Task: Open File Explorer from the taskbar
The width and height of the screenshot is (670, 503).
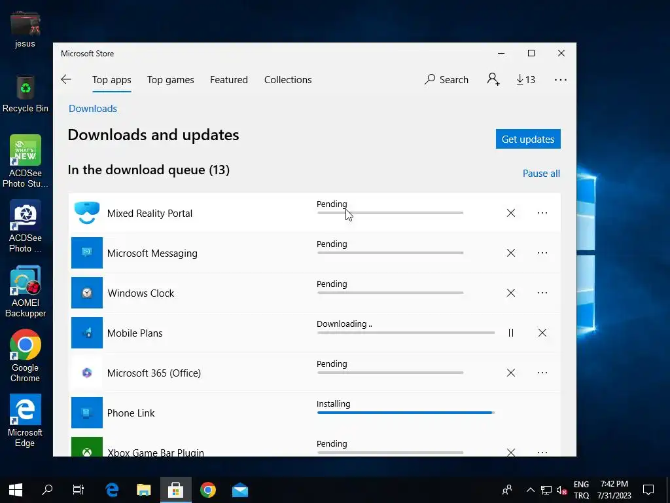Action: pos(144,490)
